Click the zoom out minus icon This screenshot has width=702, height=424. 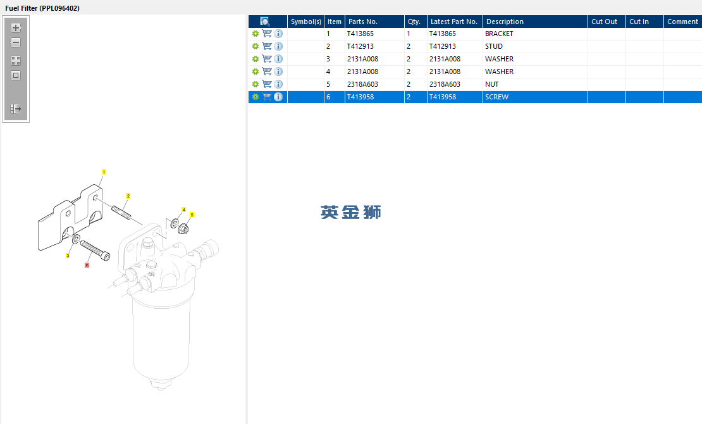point(16,42)
